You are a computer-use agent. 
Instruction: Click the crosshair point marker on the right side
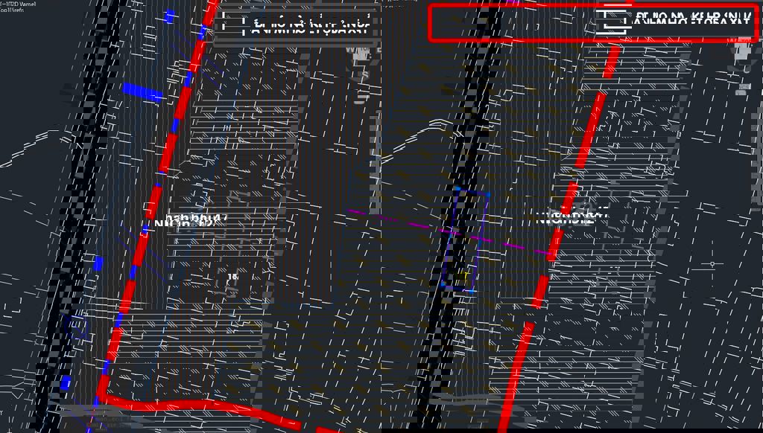click(x=712, y=264)
